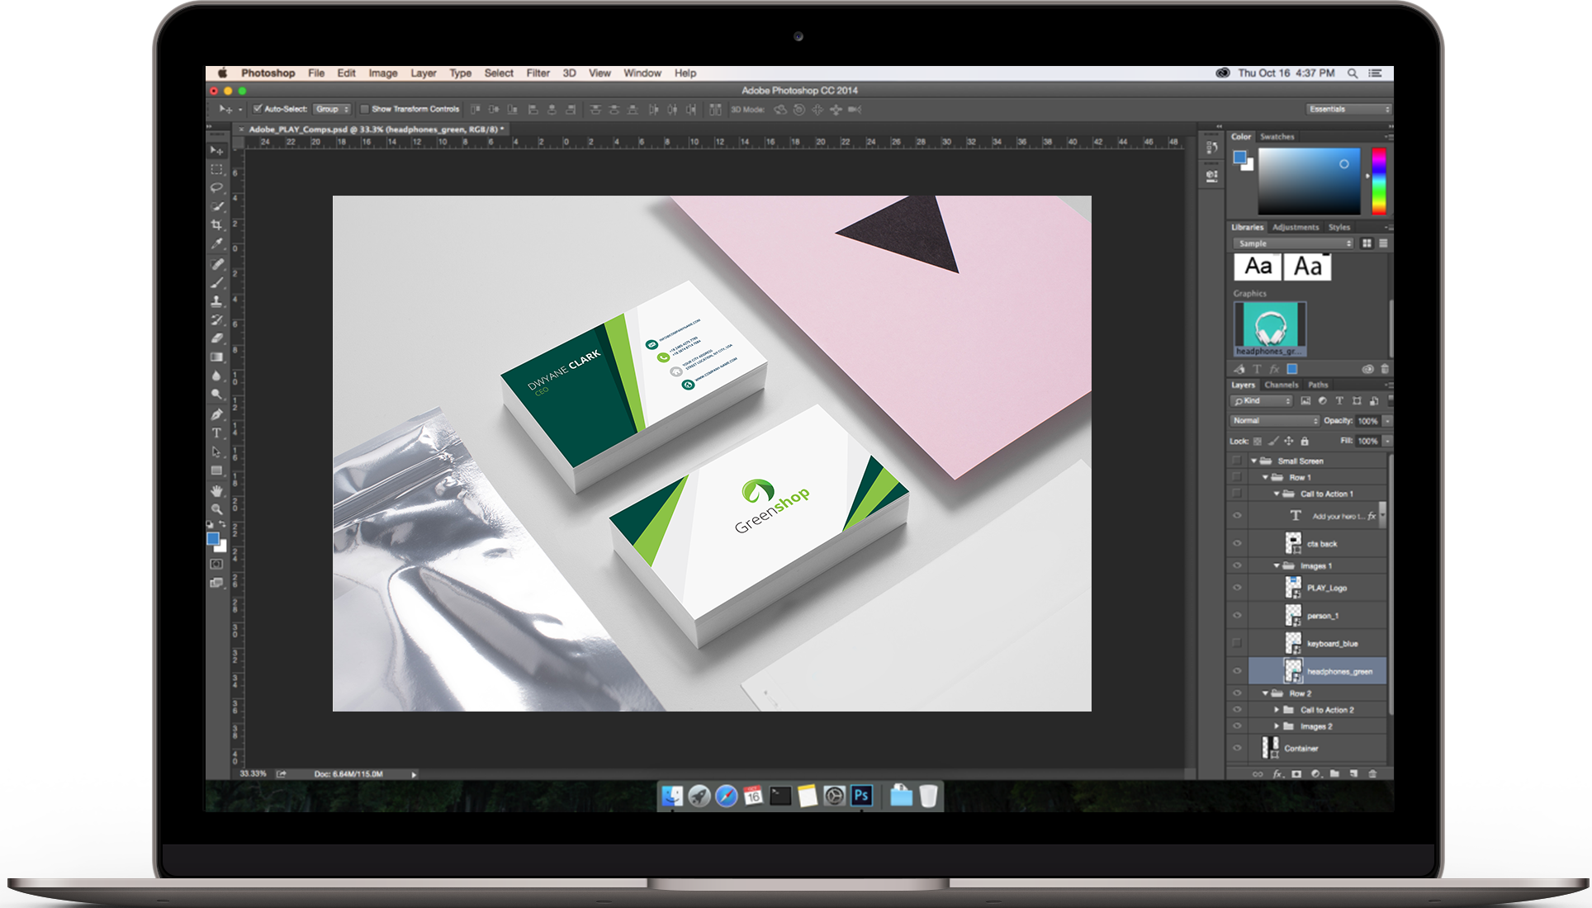This screenshot has height=908, width=1592.
Task: Select the History Brush tool
Action: [x=216, y=320]
